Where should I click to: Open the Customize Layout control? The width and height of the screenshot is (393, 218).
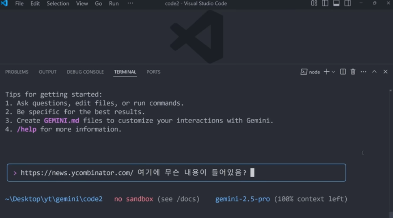(314, 3)
